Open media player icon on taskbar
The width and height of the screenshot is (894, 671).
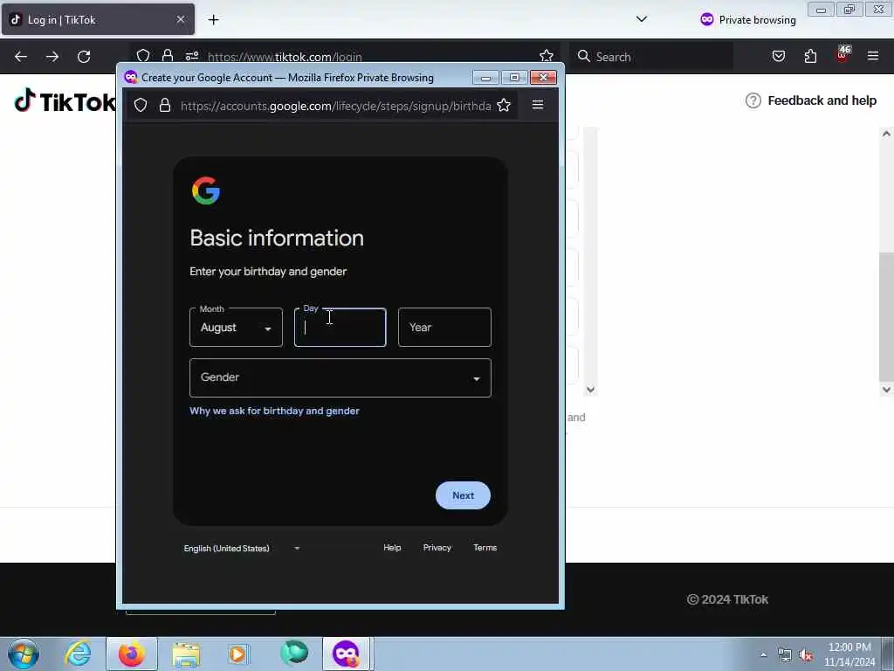238,654
